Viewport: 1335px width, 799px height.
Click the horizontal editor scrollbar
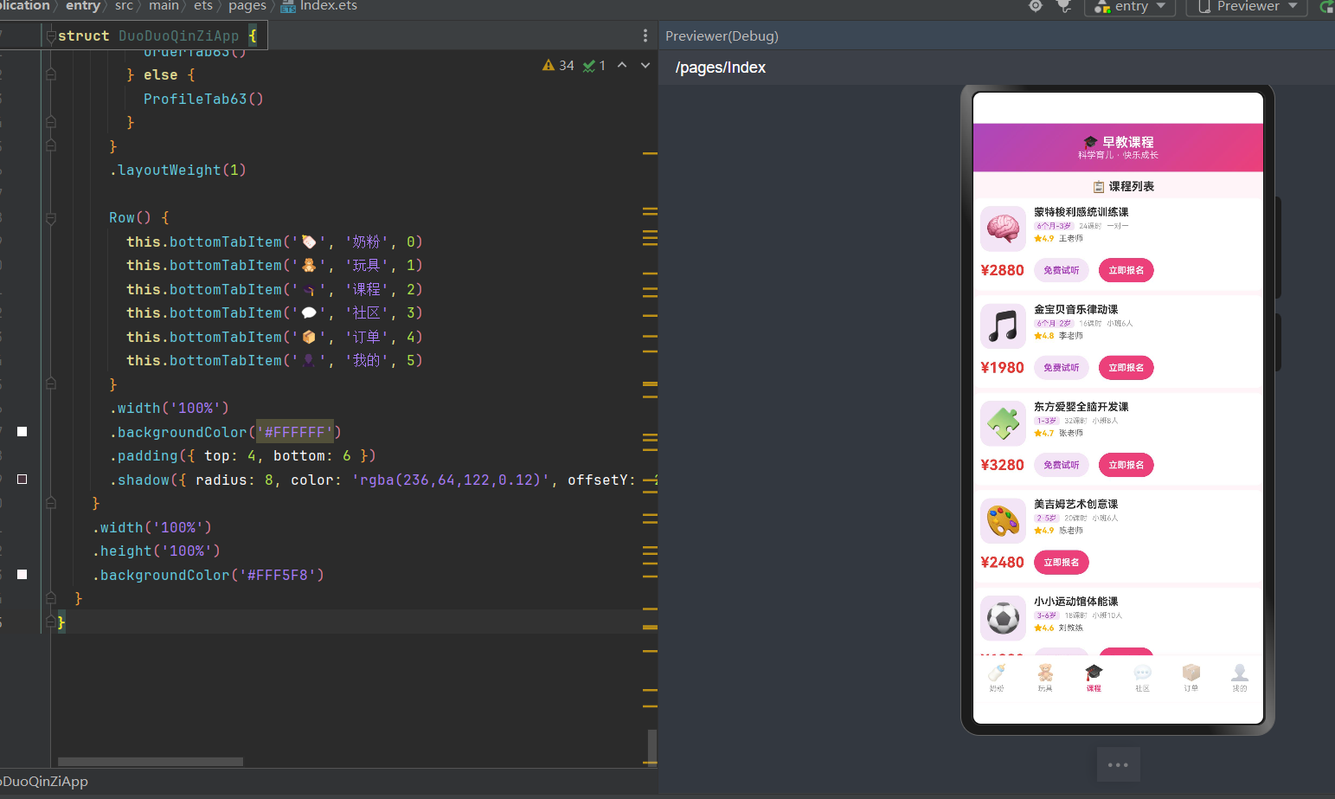(151, 762)
